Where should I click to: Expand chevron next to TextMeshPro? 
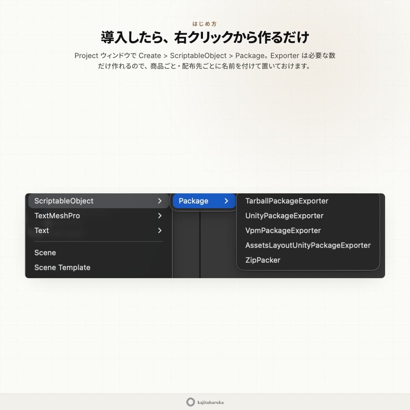[x=160, y=216]
